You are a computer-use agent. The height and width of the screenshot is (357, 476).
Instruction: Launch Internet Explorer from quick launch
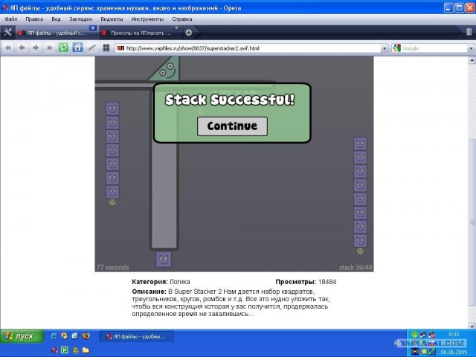pyautogui.click(x=54, y=335)
